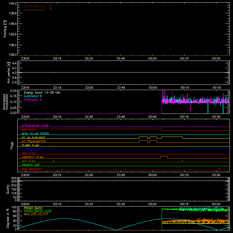Screen dimensions: 233x233
Task: Click the 00:30 label under Roll period plot
Action: [217, 88]
